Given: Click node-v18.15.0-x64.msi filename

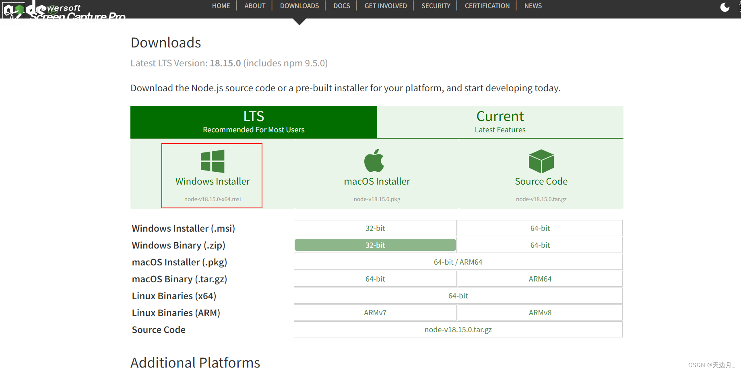Looking at the screenshot, I should (x=213, y=199).
